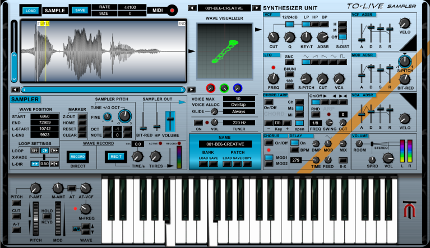Click the red MIDI indicator button
This screenshot has width=430, height=248.
pyautogui.click(x=172, y=10)
